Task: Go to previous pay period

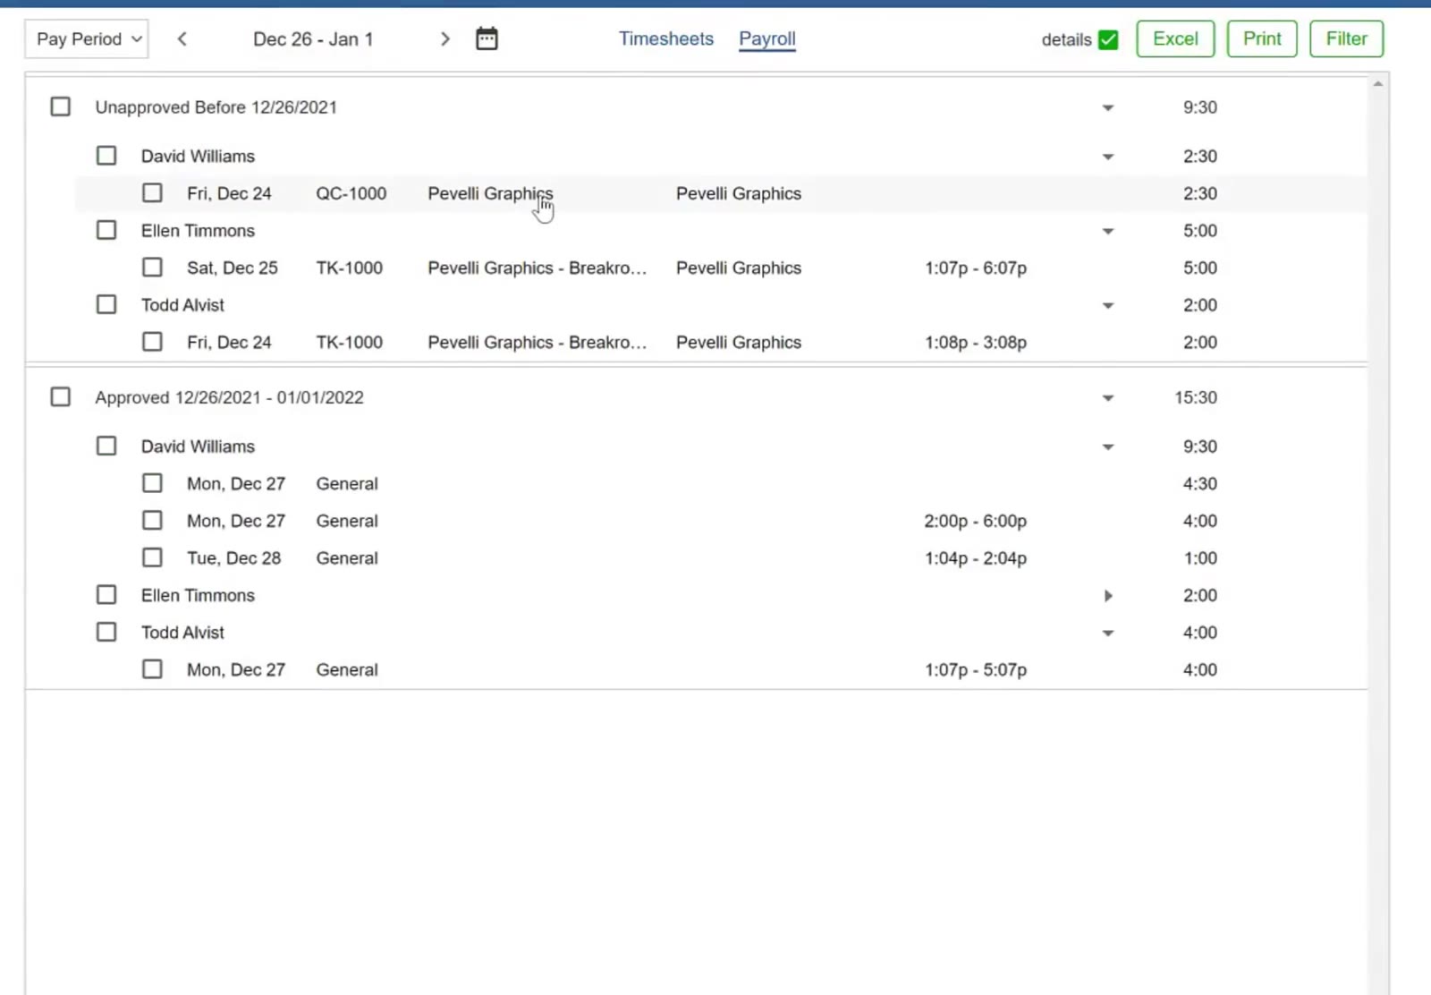Action: click(182, 38)
